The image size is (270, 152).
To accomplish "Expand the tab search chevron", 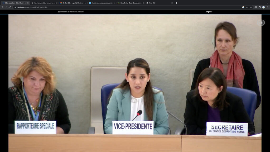I will [x=267, y=3].
